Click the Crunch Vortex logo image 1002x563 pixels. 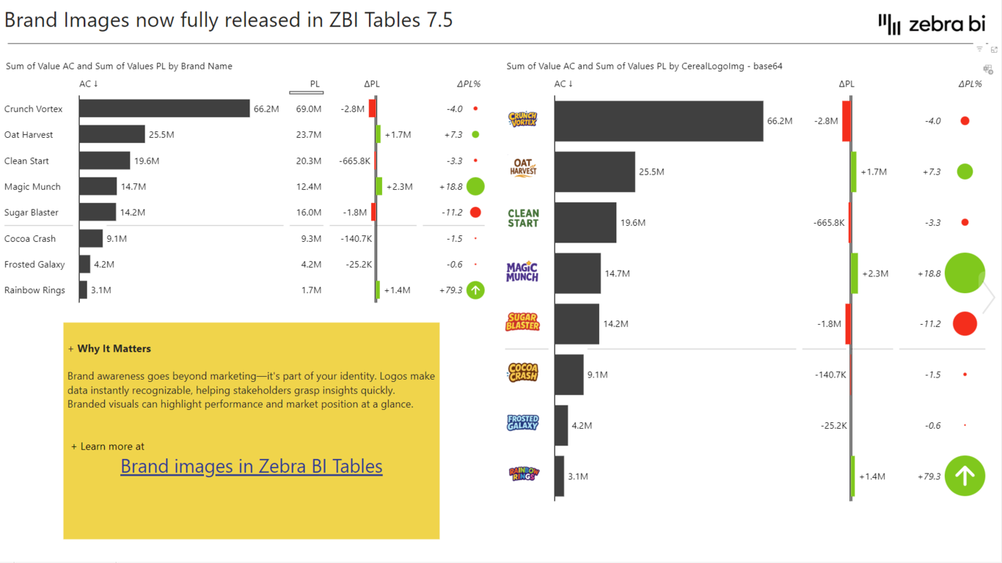[523, 119]
